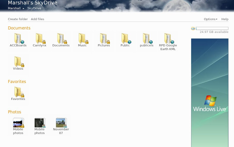234x147 pixels.
Task: Click the Photos section heading
Action: [14, 112]
